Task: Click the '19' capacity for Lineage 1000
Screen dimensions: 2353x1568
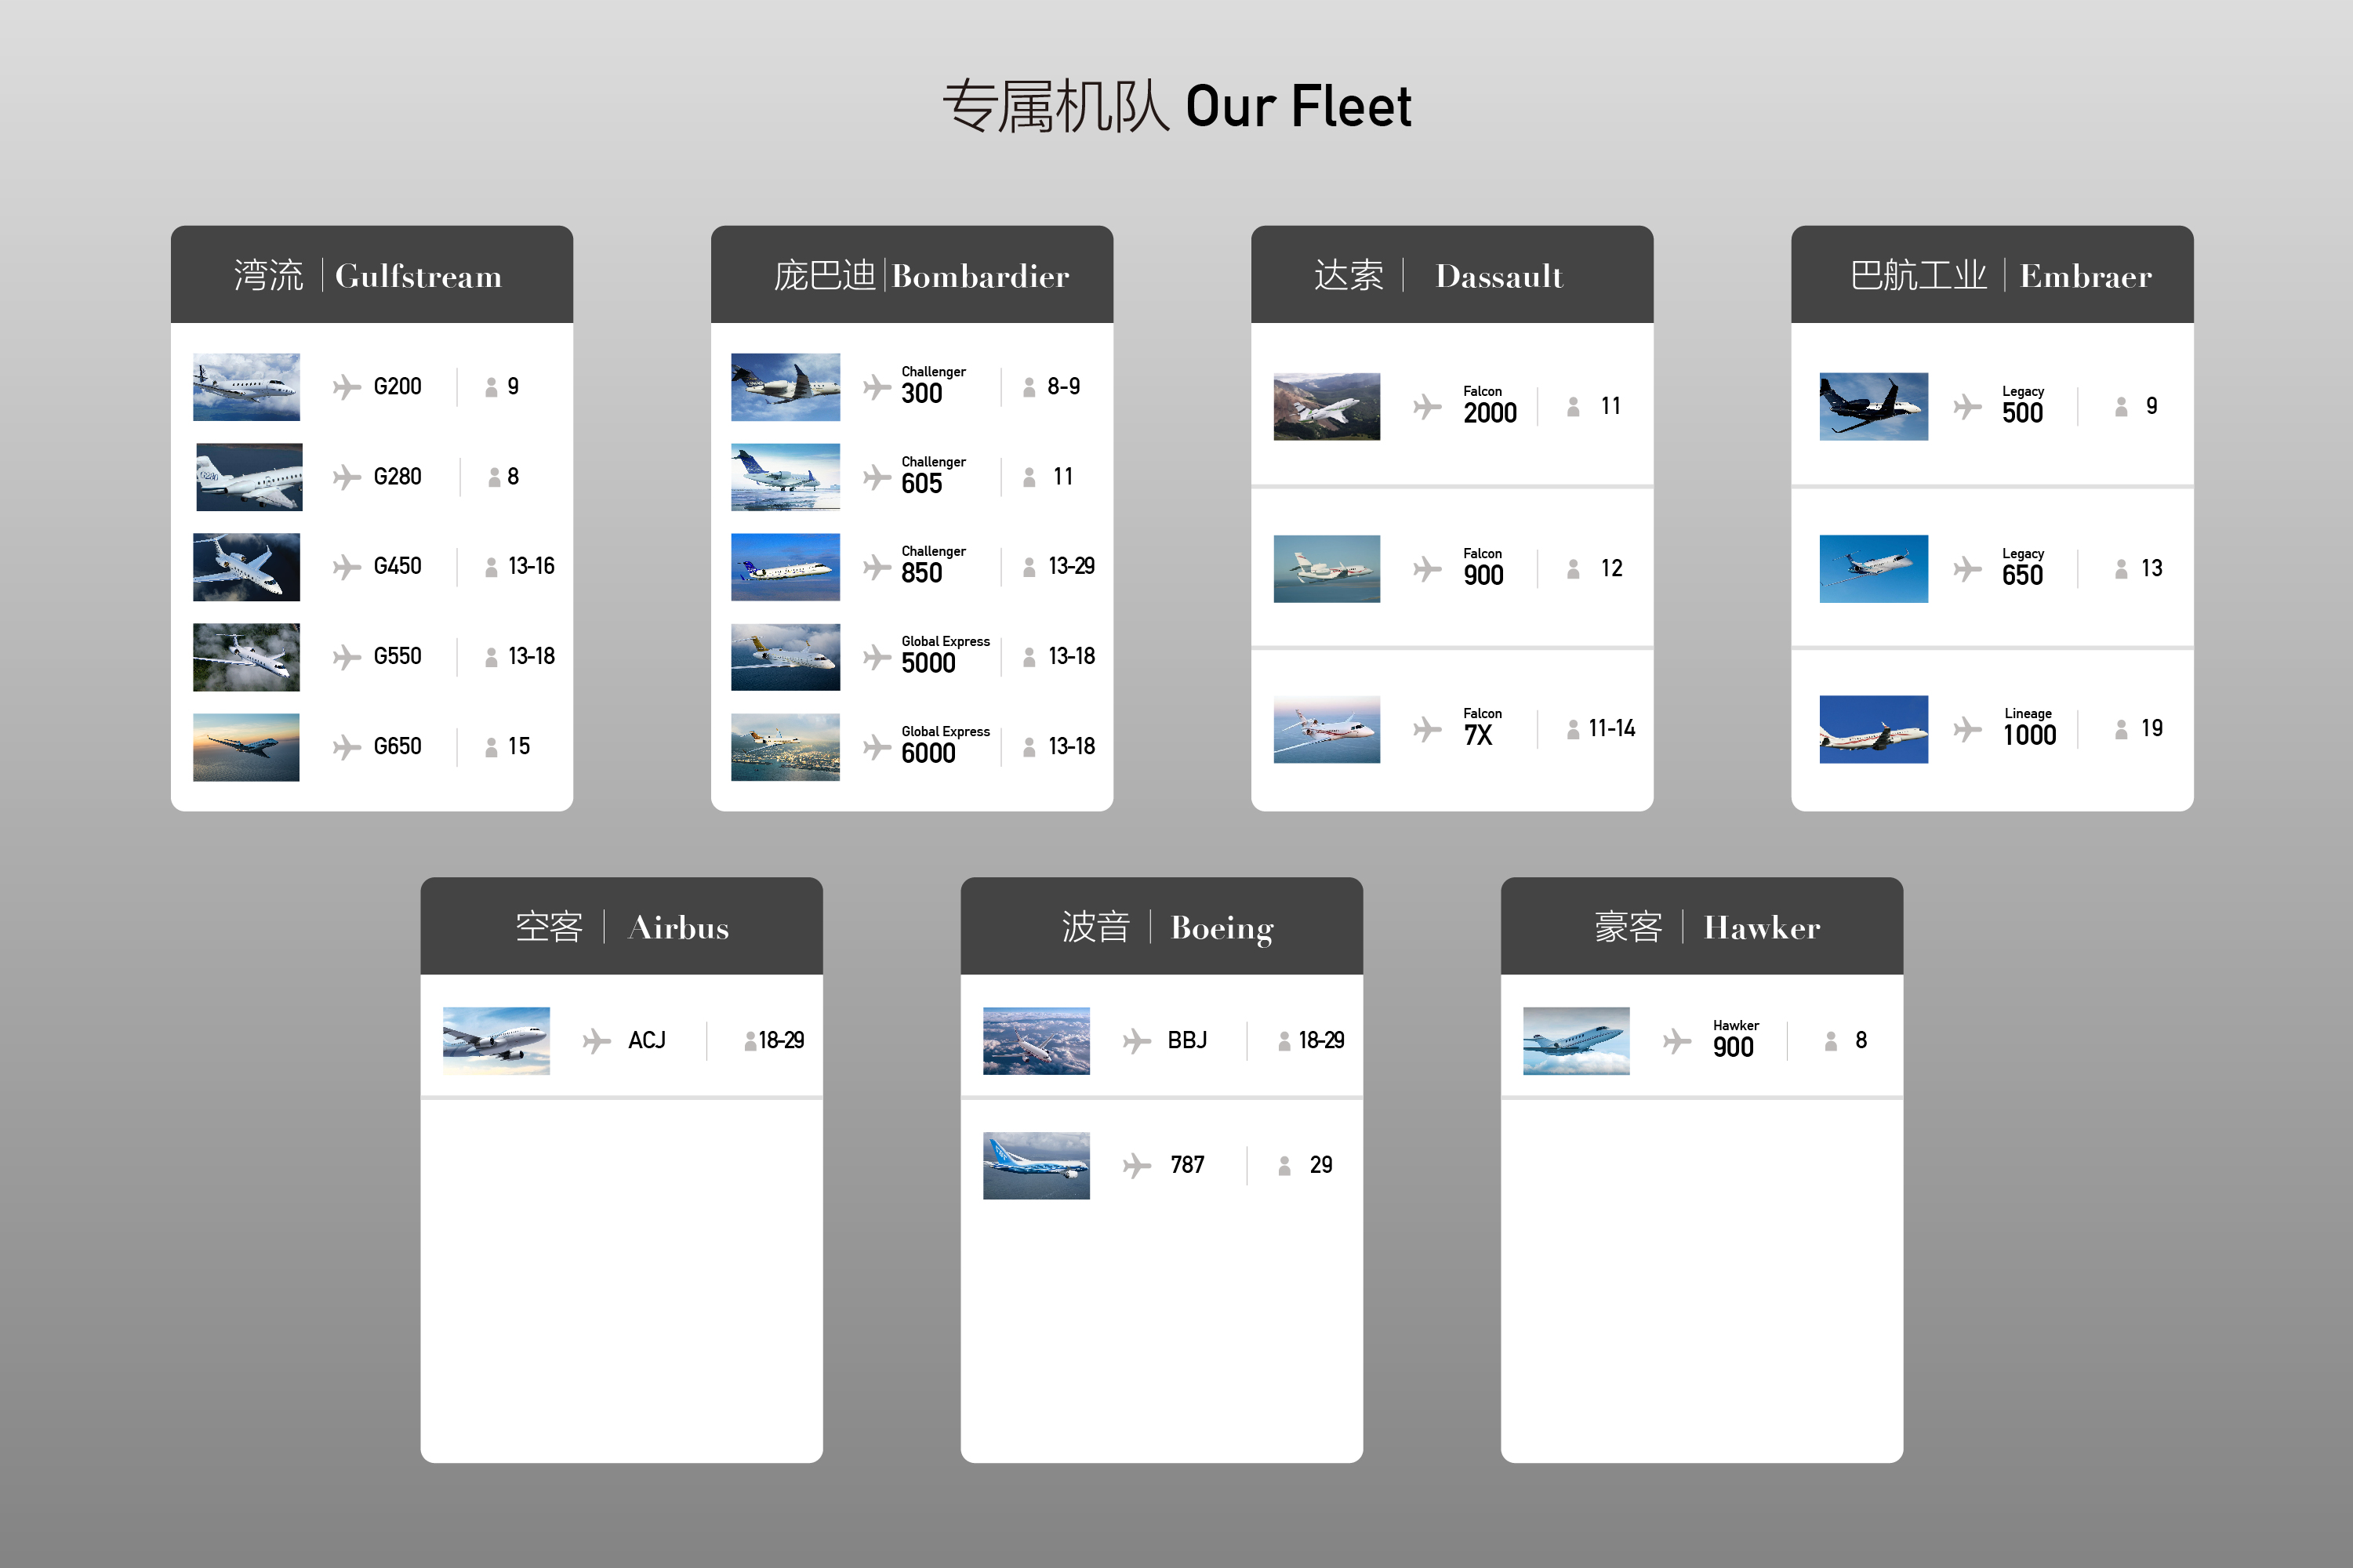Action: point(2151,729)
